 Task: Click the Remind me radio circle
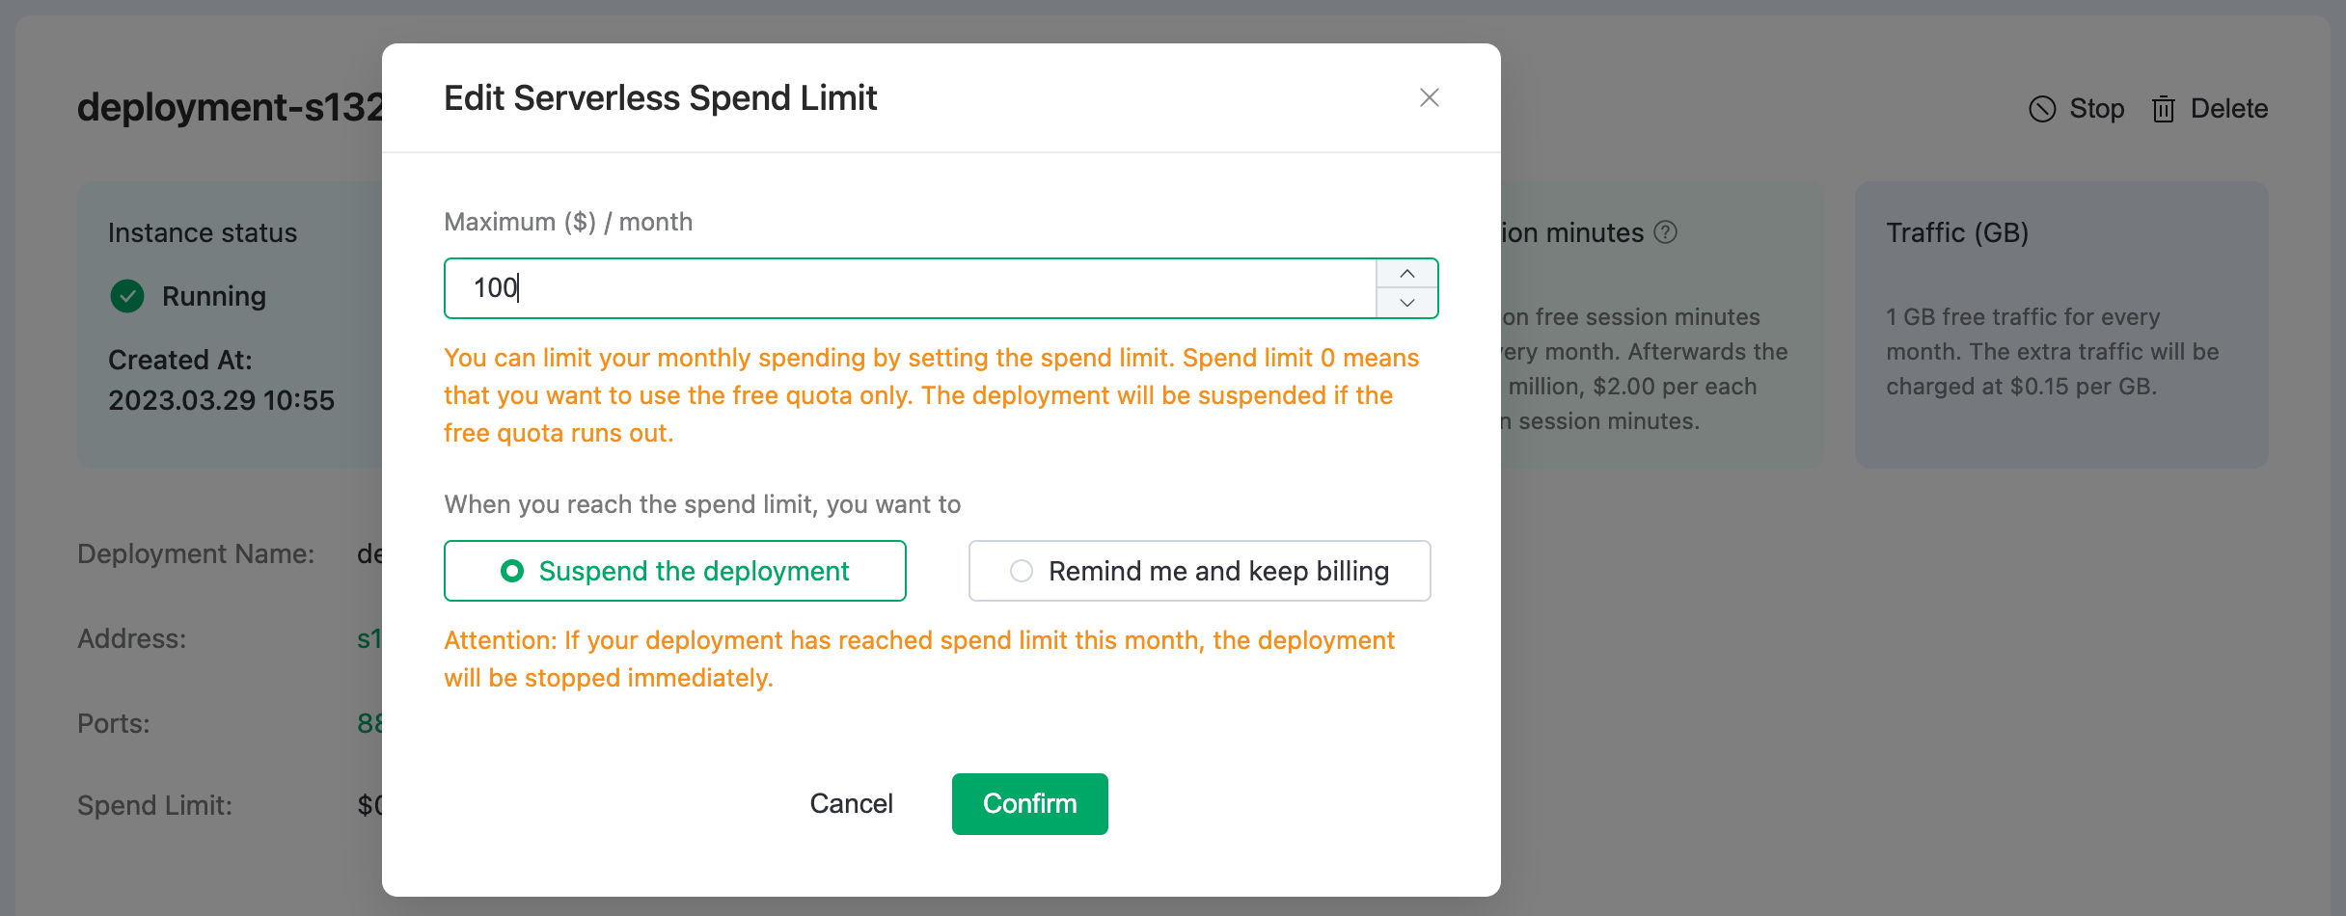coord(1022,571)
